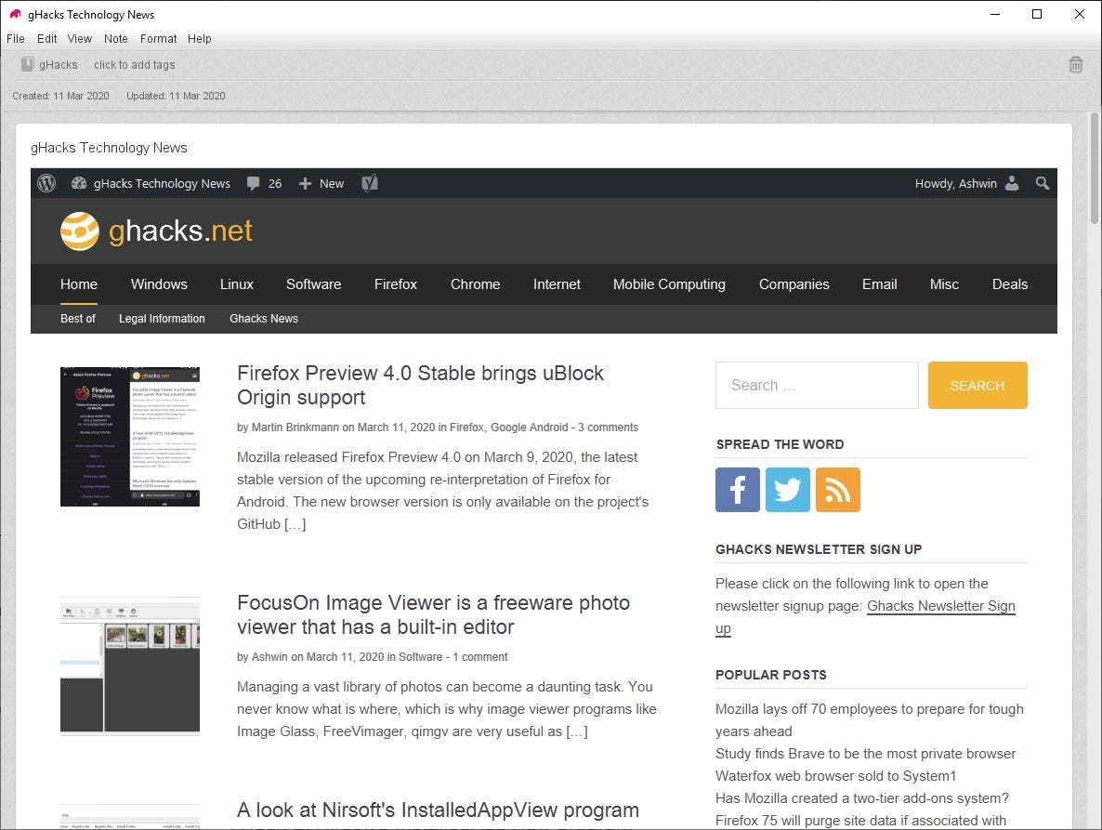Open the Edit menu
The width and height of the screenshot is (1102, 830).
pyautogui.click(x=47, y=39)
